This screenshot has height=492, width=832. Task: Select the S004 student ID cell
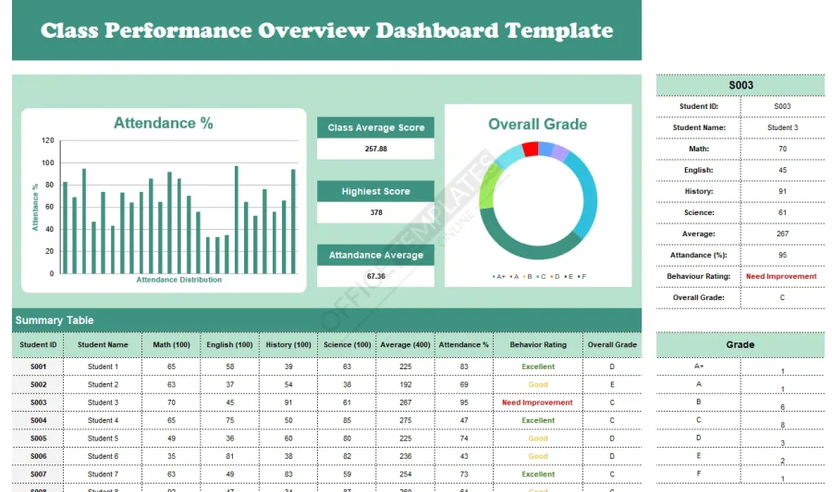(38, 421)
